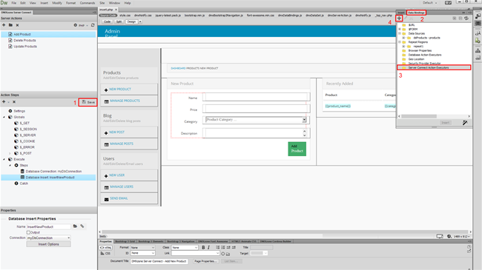The height and width of the screenshot is (270, 482).
Task: Open the NEW PRODUCT link
Action: tap(120, 90)
